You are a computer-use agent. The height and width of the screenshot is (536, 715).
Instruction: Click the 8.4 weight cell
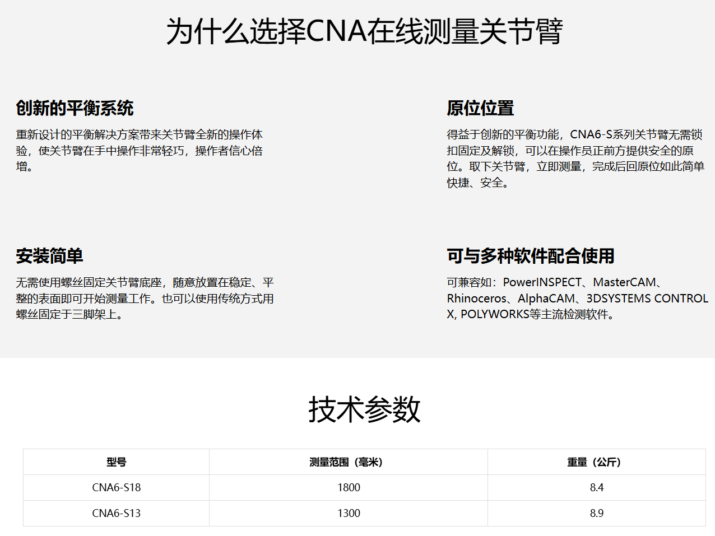coord(596,487)
